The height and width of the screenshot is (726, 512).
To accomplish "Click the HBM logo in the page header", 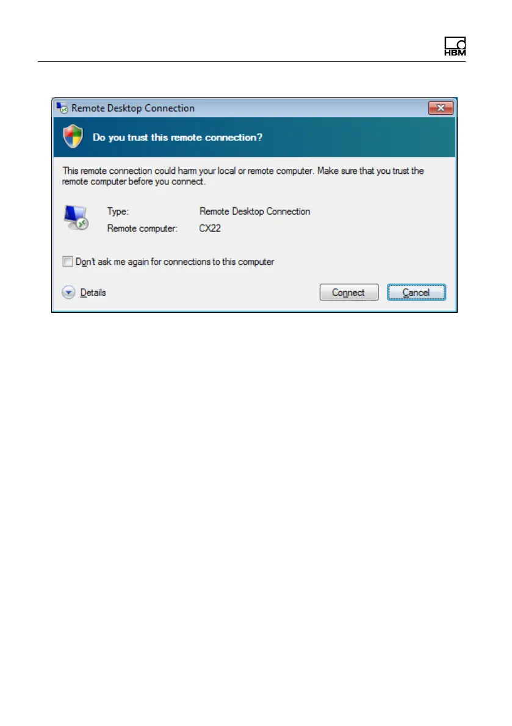I will click(x=455, y=46).
